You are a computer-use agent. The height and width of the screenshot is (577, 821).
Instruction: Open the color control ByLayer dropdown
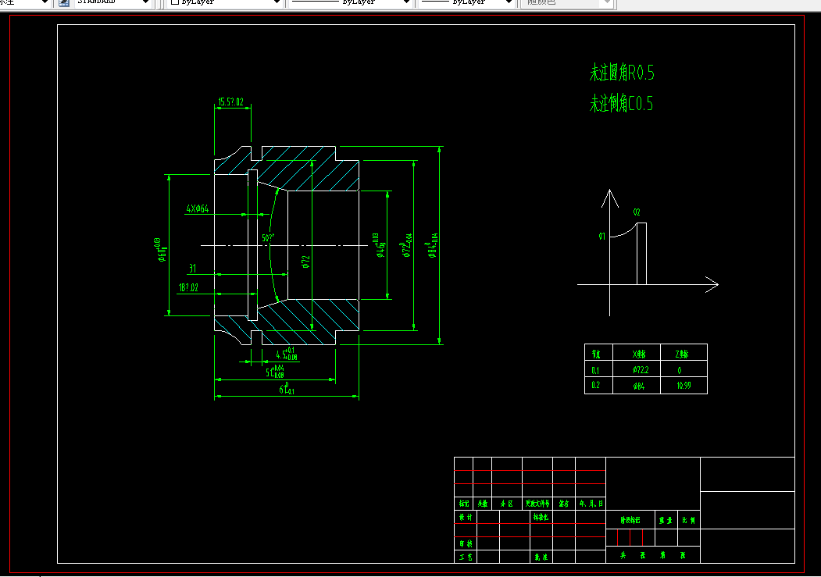coord(225,2)
